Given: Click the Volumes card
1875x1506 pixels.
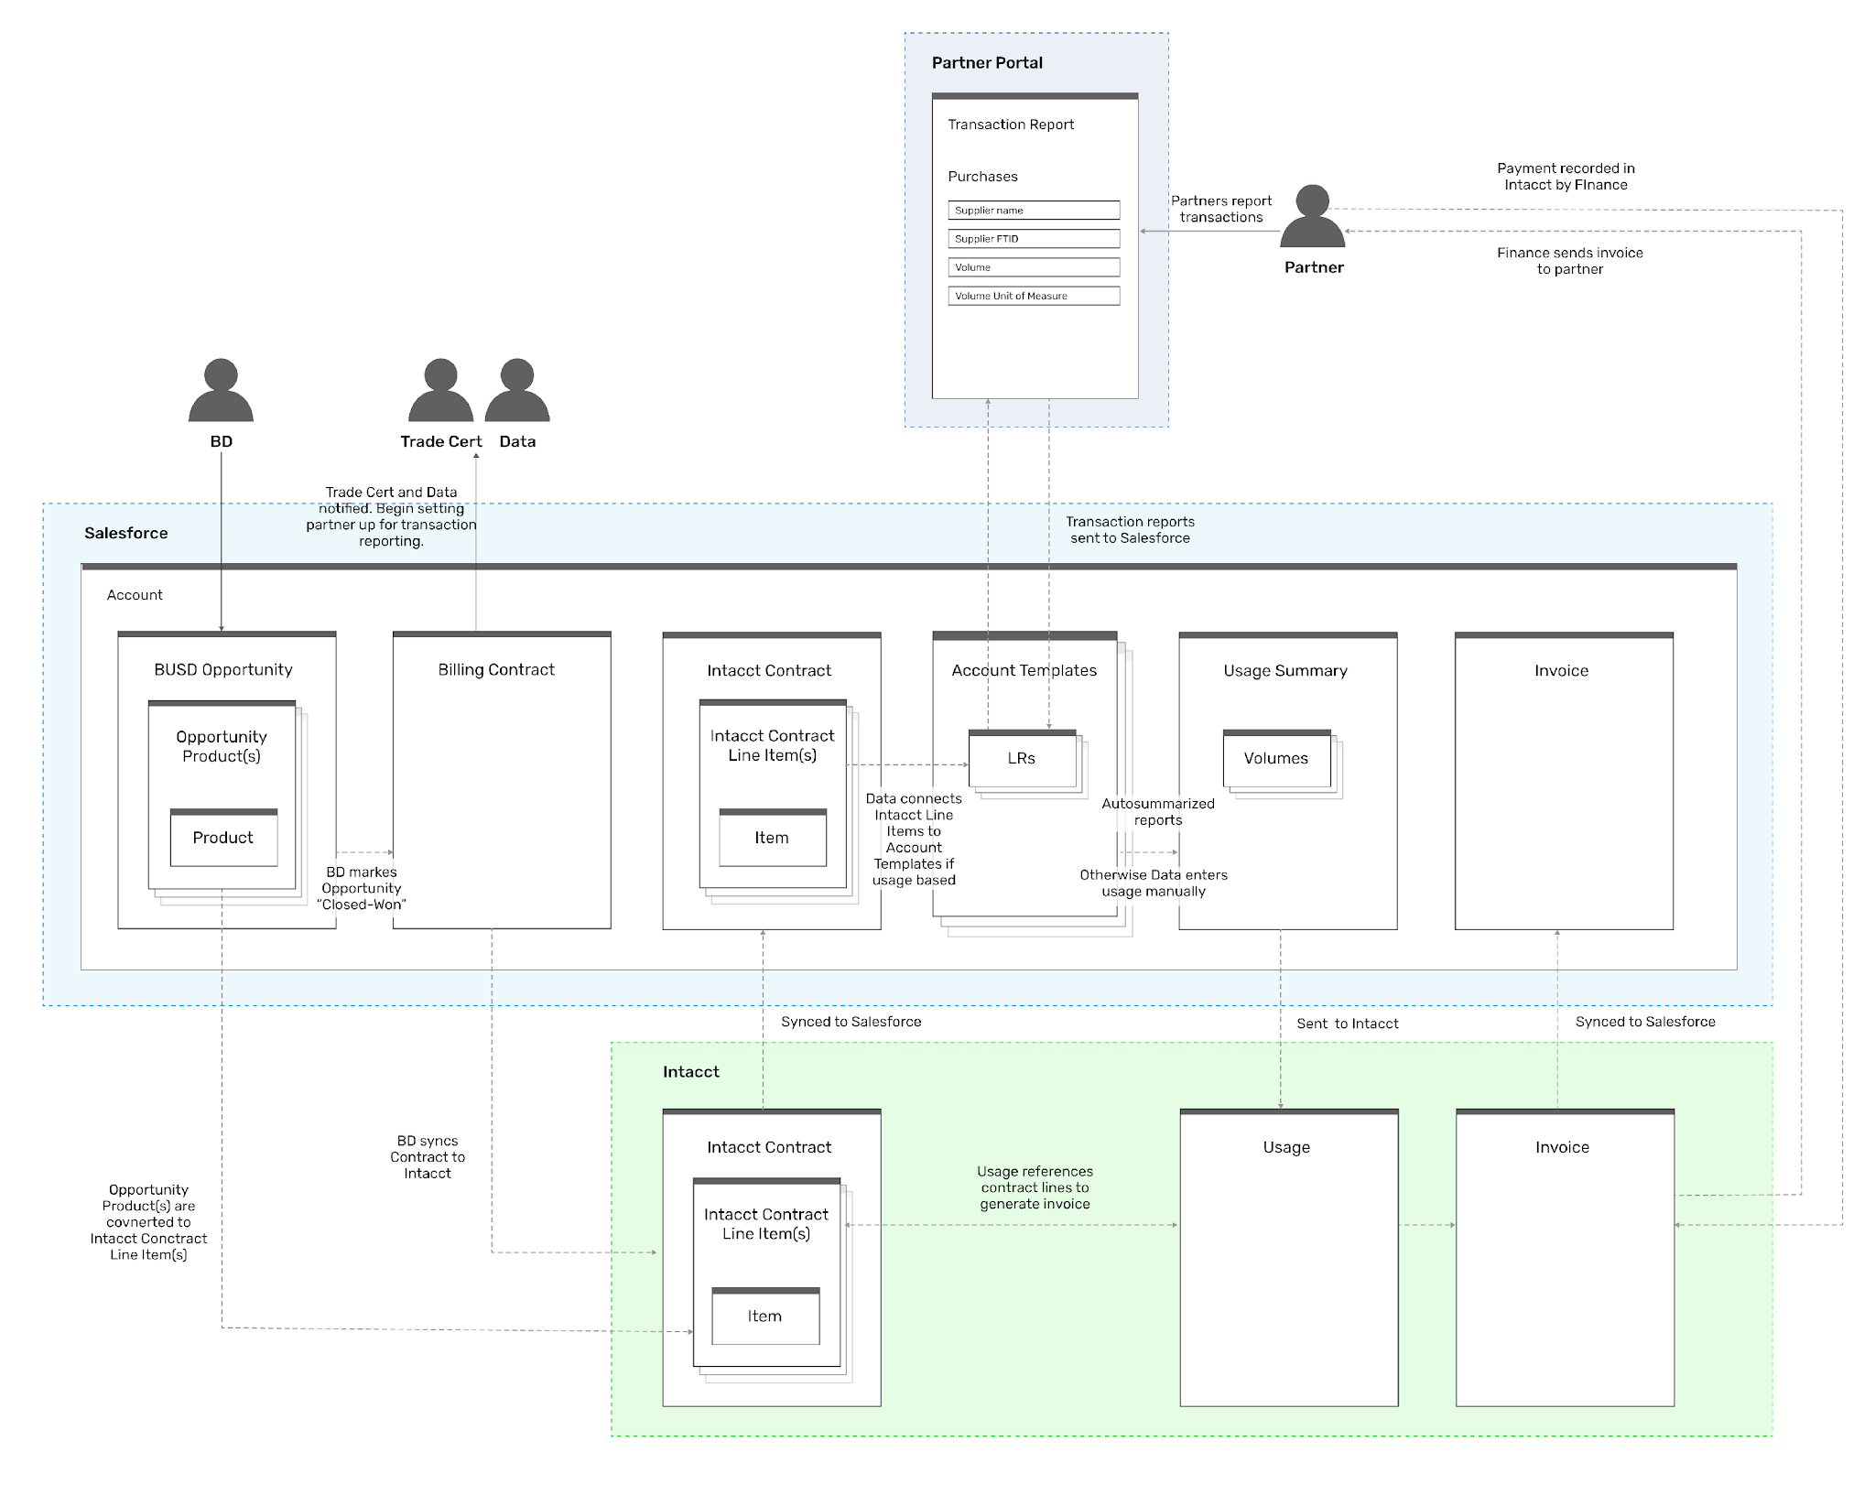Looking at the screenshot, I should pyautogui.click(x=1276, y=758).
